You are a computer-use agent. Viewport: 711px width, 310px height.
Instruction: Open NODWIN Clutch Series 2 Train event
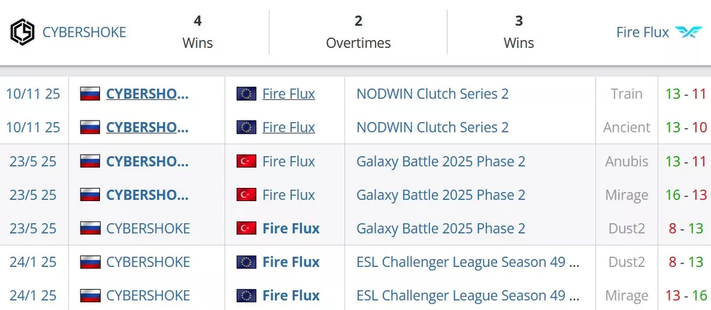coord(432,94)
